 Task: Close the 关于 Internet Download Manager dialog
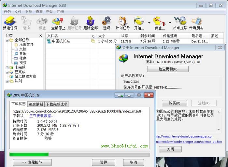pos(220,48)
